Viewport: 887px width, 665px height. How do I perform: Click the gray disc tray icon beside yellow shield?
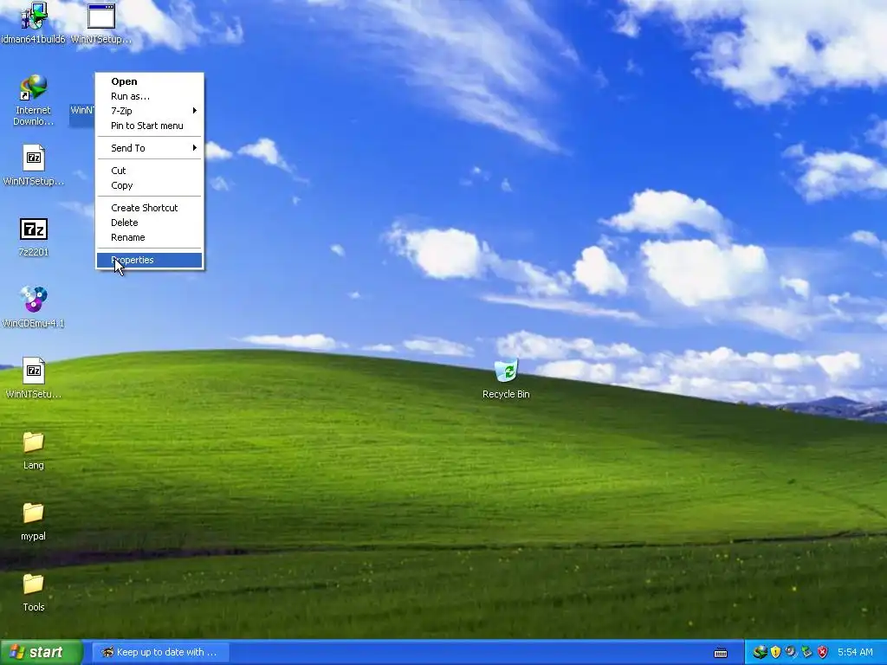click(x=791, y=652)
